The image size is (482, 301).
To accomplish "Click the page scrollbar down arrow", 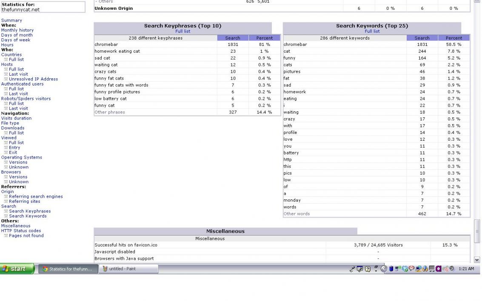I will click(477, 260).
